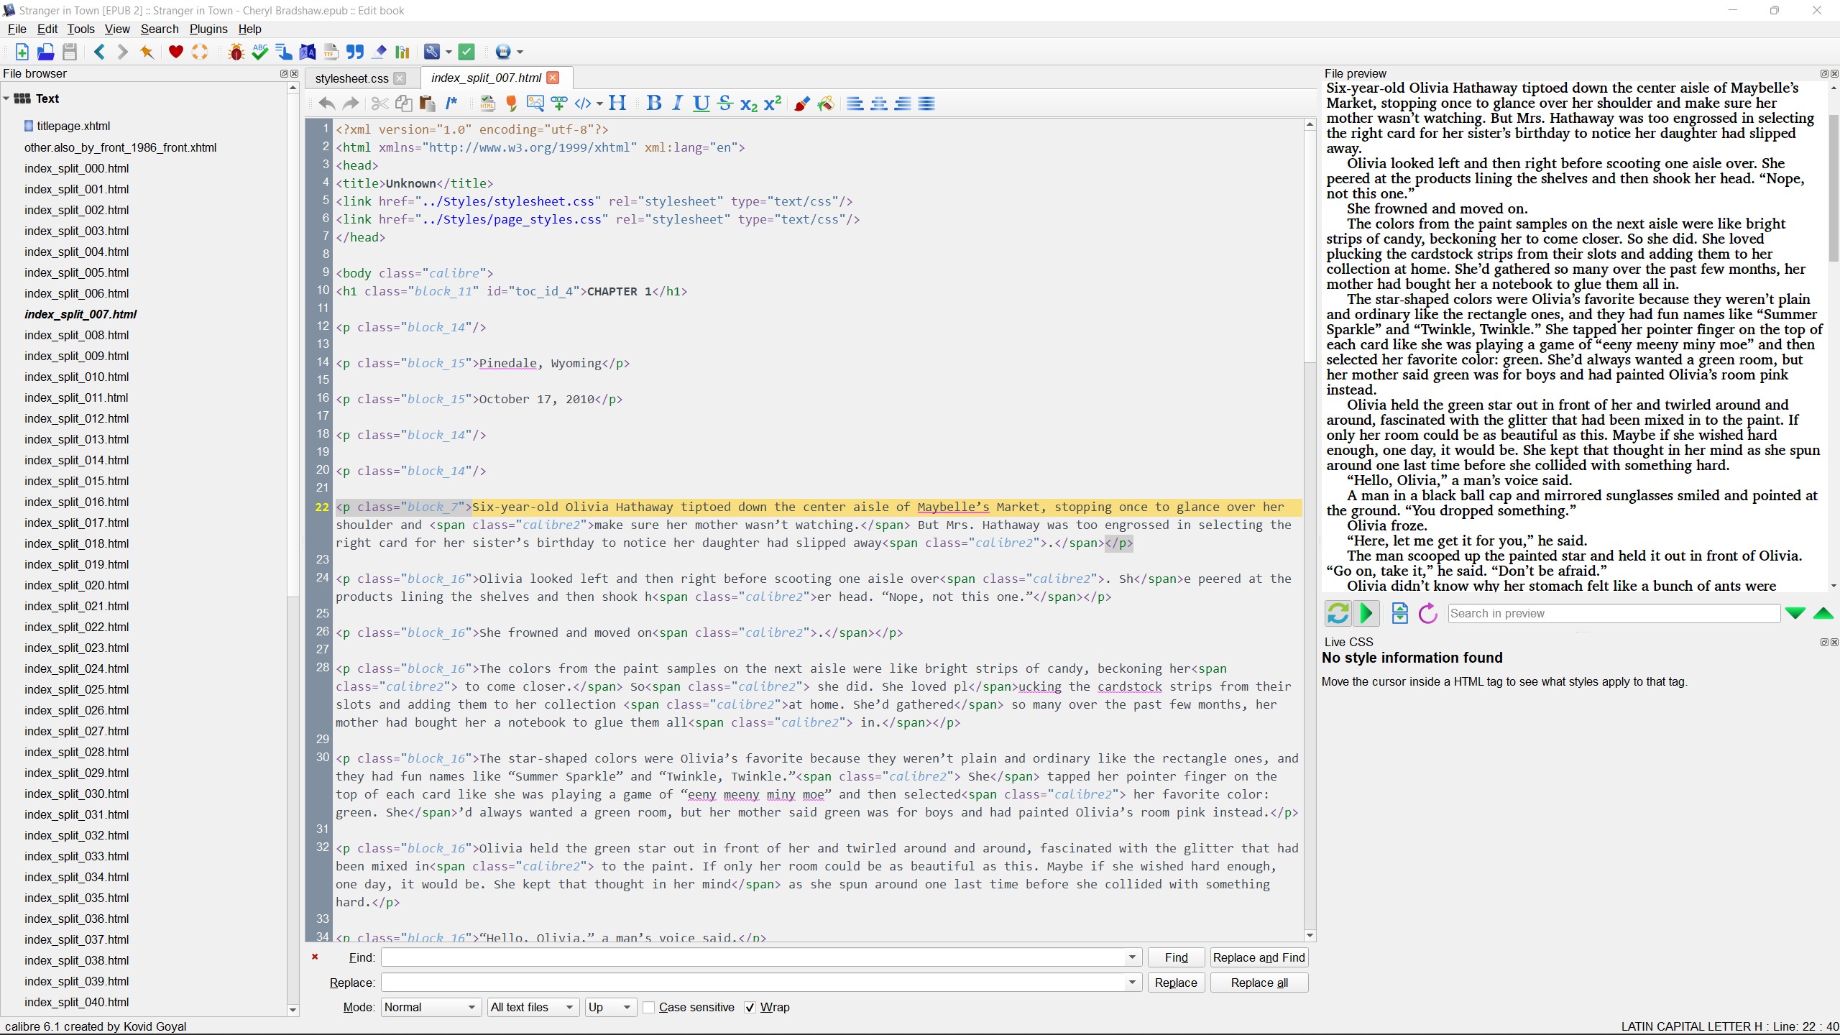Uncheck the Wrap checkbox
Image resolution: width=1840 pixels, height=1035 pixels.
(x=750, y=1007)
